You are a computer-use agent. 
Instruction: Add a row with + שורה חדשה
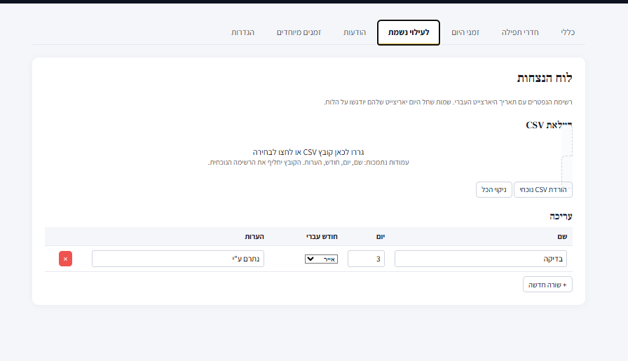click(547, 284)
